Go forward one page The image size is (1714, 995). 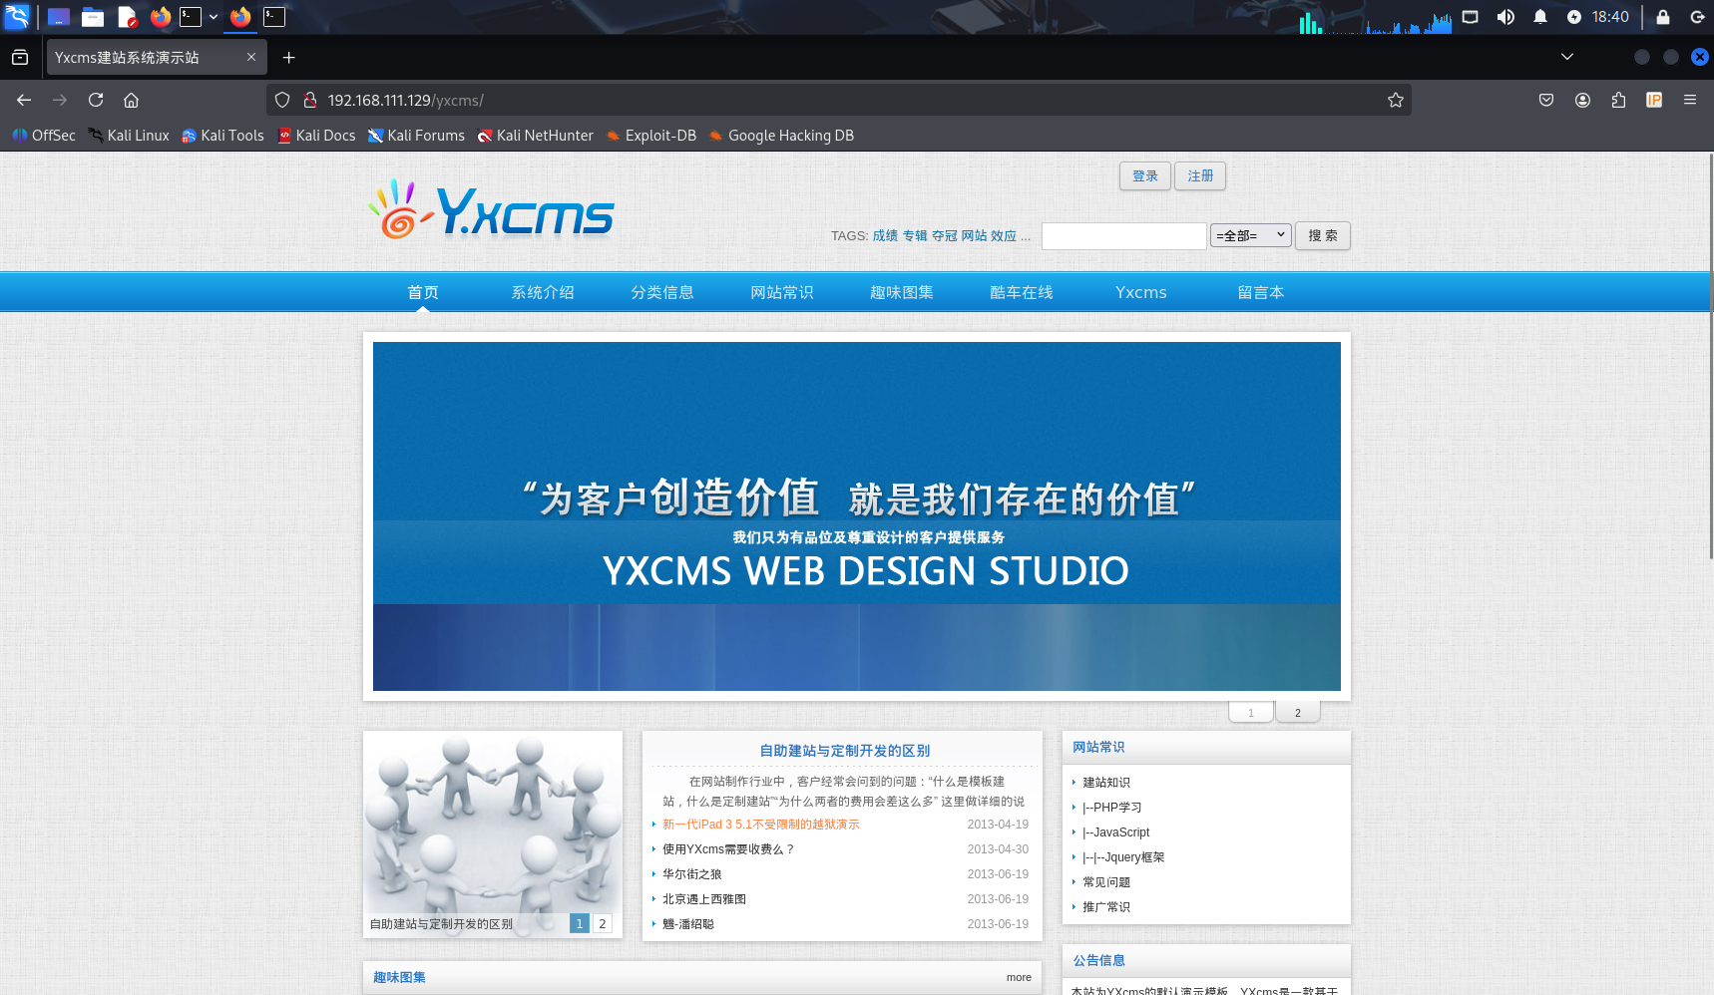[x=60, y=100]
